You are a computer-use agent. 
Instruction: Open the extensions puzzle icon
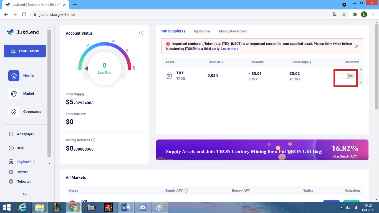pyautogui.click(x=355, y=14)
